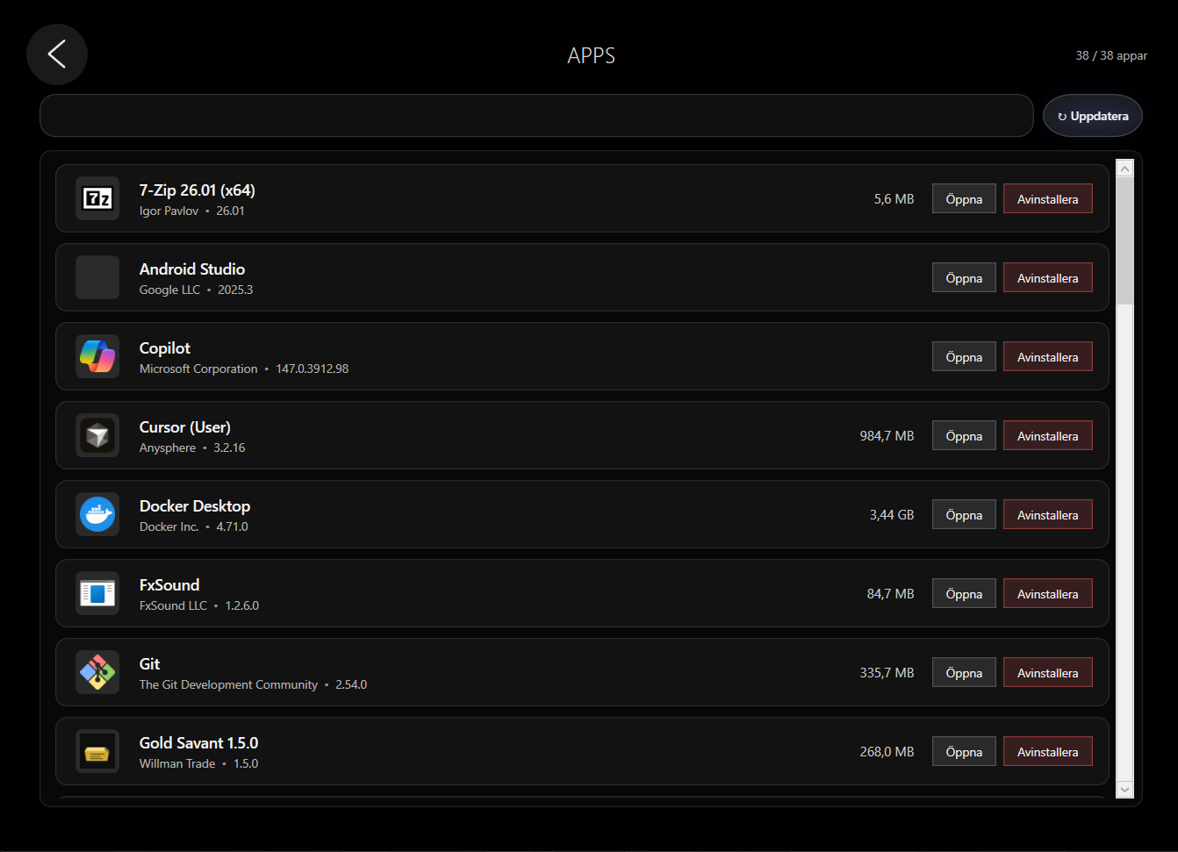
Task: Uninstall FxSound via Avinstallera
Action: (1047, 594)
